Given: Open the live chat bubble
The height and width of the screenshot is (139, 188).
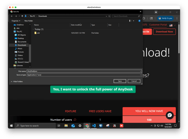Looking at the screenshot, I should coord(169,115).
